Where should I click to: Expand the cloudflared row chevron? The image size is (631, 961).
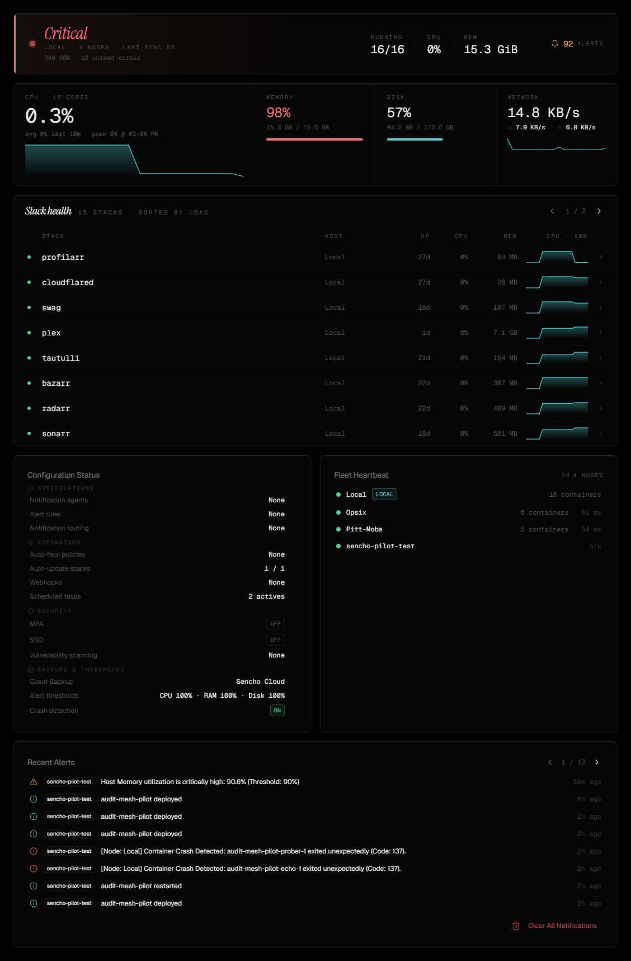click(601, 282)
